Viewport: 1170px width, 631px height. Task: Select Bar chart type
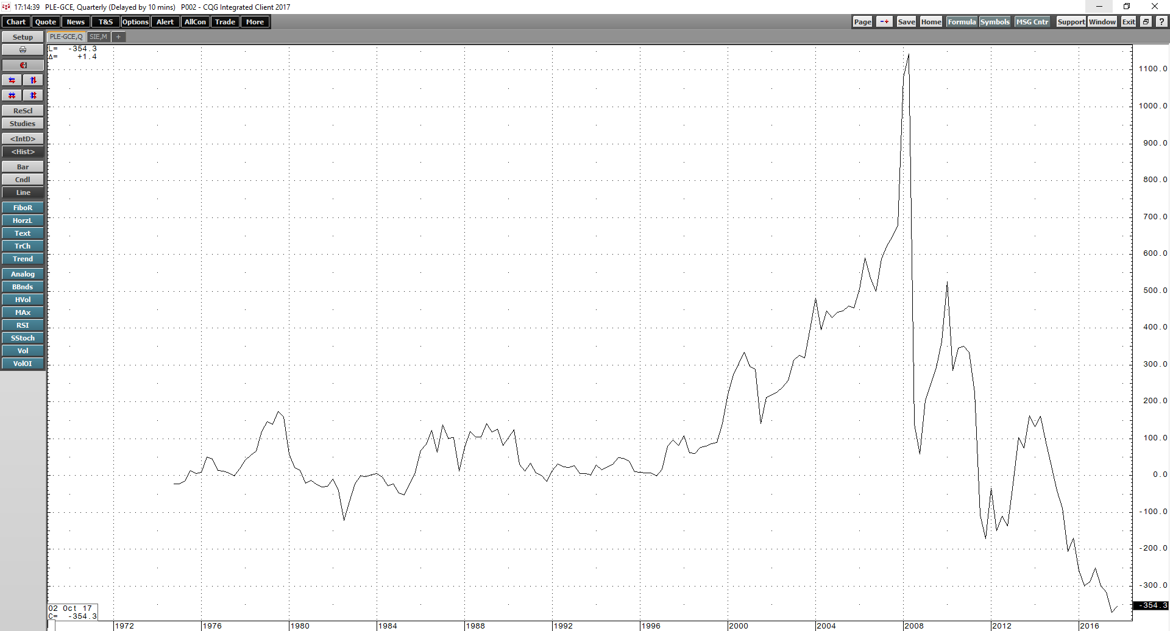click(23, 167)
